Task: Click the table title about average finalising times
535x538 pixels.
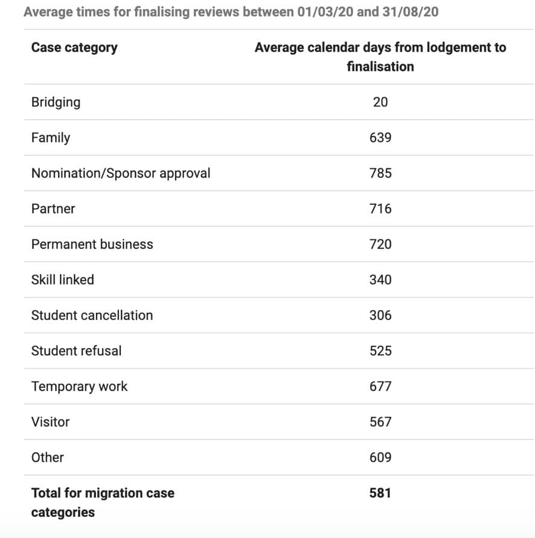Action: click(x=231, y=13)
